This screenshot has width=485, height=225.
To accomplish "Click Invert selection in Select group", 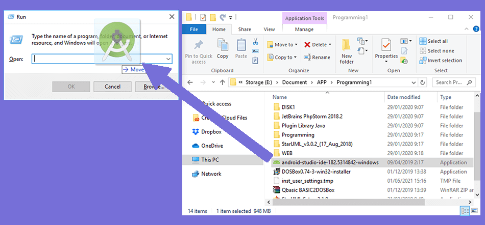I will point(440,61).
